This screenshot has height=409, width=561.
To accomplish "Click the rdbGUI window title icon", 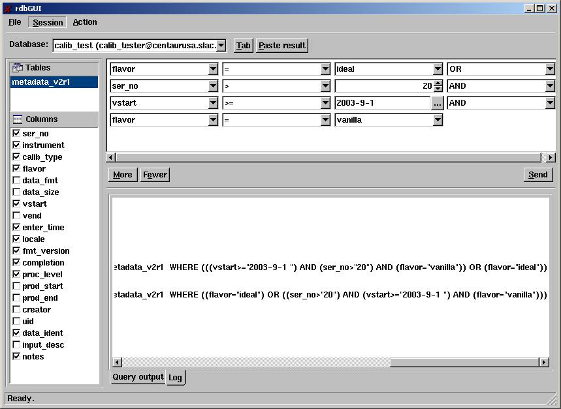I will [x=7, y=8].
